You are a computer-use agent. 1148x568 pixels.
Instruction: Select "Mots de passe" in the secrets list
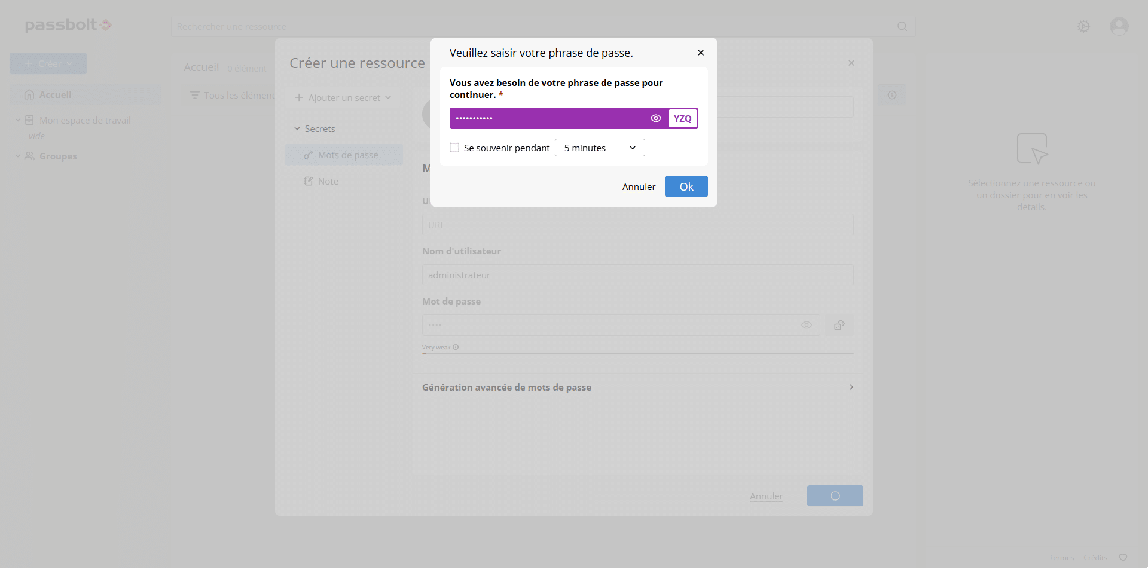point(347,155)
